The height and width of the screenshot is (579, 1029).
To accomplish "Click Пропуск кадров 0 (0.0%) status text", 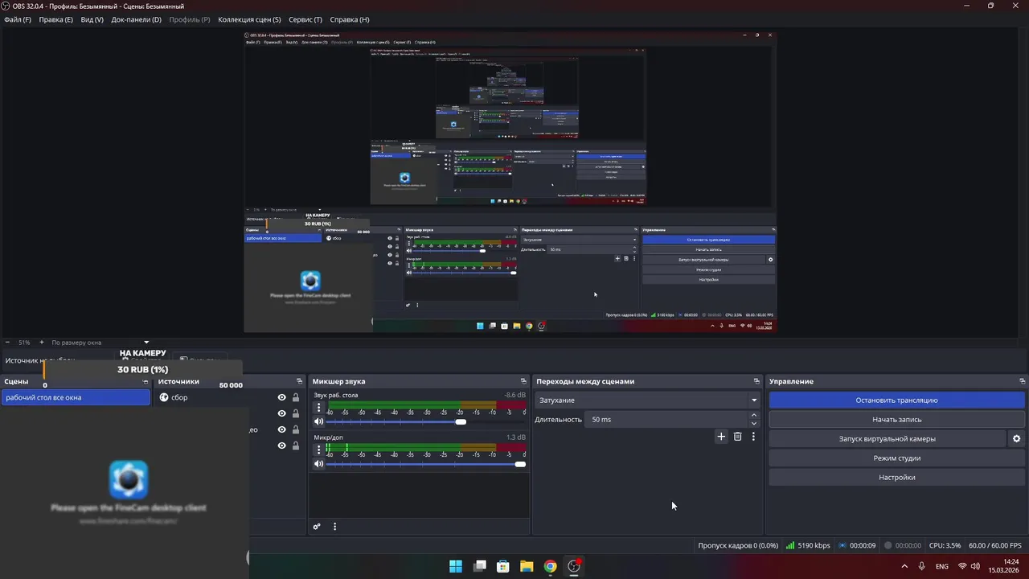I will point(738,545).
